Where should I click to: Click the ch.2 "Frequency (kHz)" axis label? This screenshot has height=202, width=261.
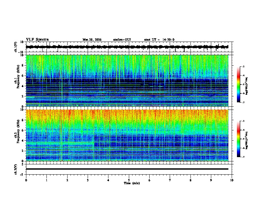click(18, 131)
